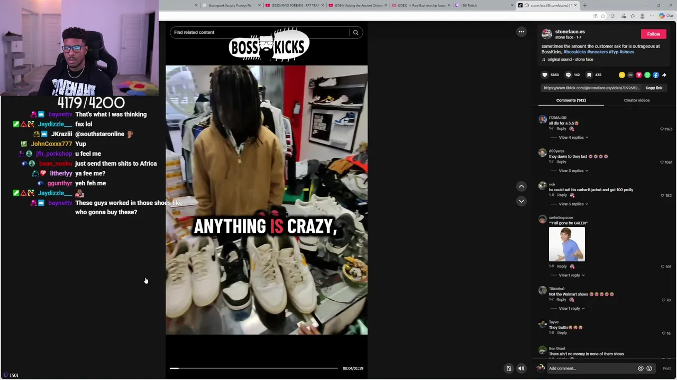The height and width of the screenshot is (380, 677).
Task: Bookmark the video with the save icon
Action: [589, 75]
